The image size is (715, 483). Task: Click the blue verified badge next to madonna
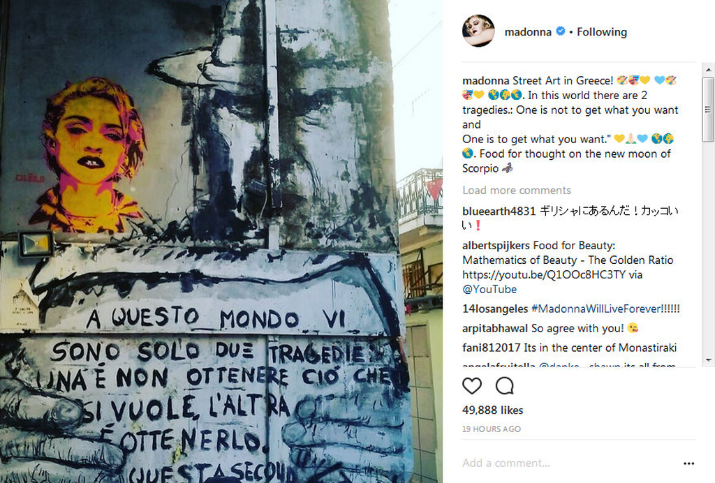561,31
